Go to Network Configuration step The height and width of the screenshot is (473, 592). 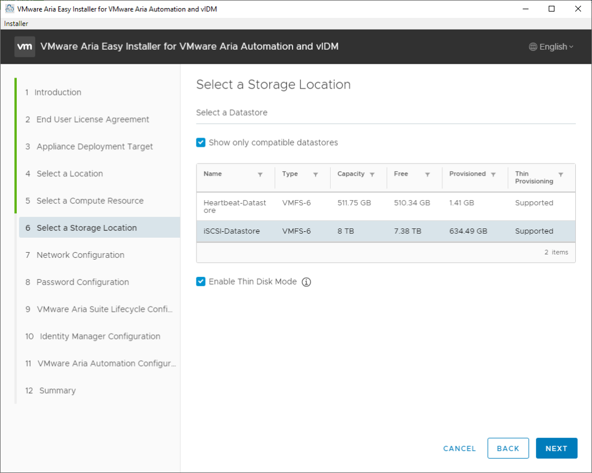point(80,255)
